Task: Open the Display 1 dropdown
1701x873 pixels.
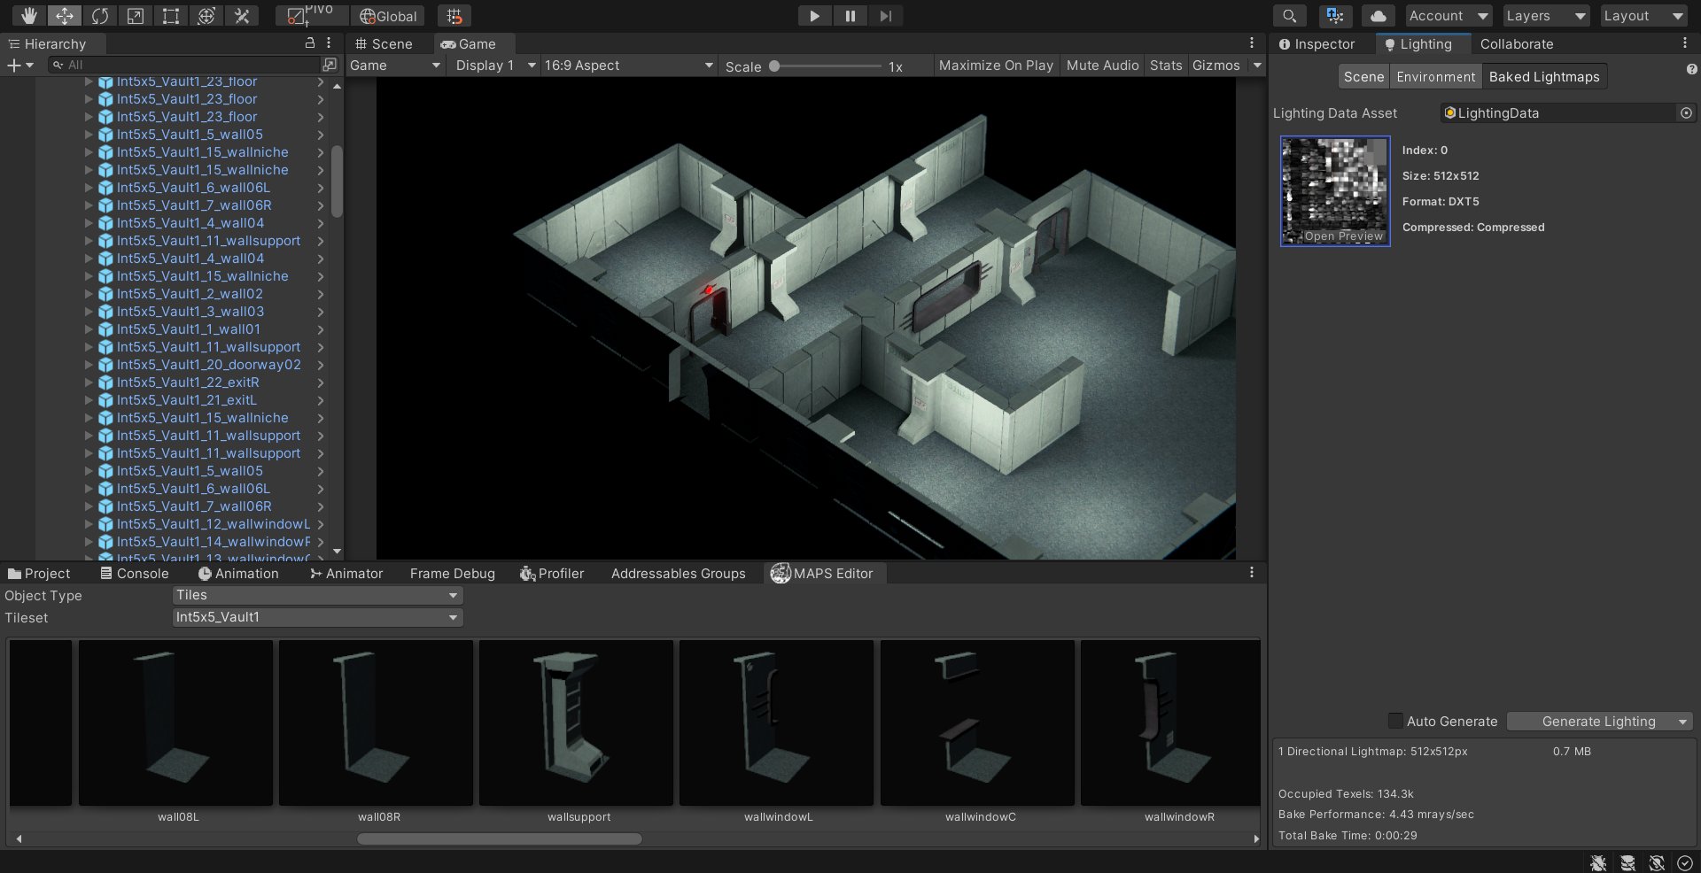Action: coord(494,65)
